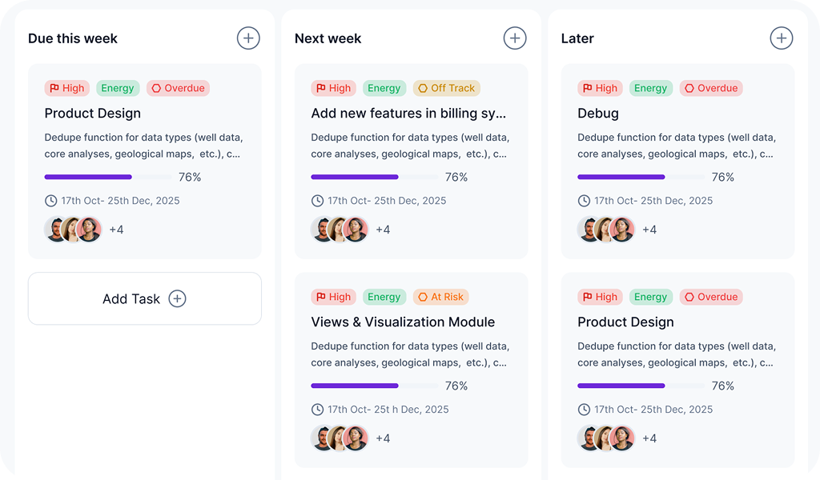The image size is (820, 480).
Task: Open the Views & Visualization Module title
Action: pos(403,322)
